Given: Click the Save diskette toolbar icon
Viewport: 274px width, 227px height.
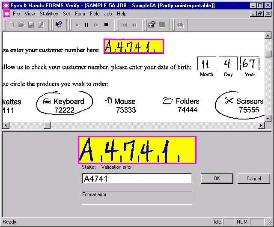Looking at the screenshot, I should click(31, 25).
